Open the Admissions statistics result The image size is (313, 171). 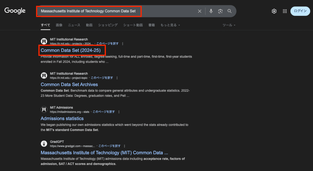point(62,118)
